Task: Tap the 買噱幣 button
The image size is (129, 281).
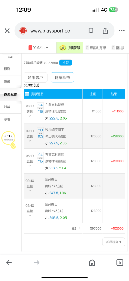Action: (x=70, y=48)
